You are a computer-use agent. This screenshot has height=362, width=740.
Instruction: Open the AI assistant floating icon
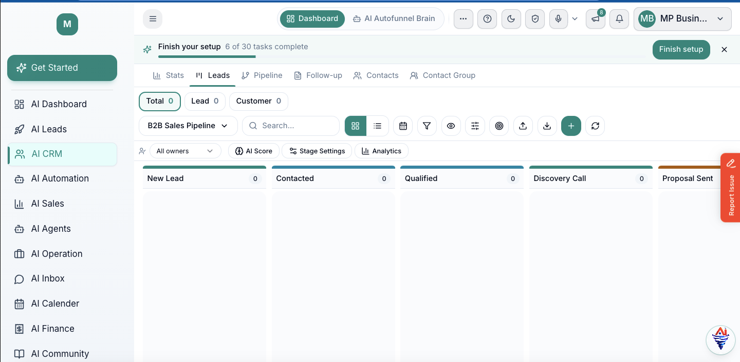[x=720, y=339]
